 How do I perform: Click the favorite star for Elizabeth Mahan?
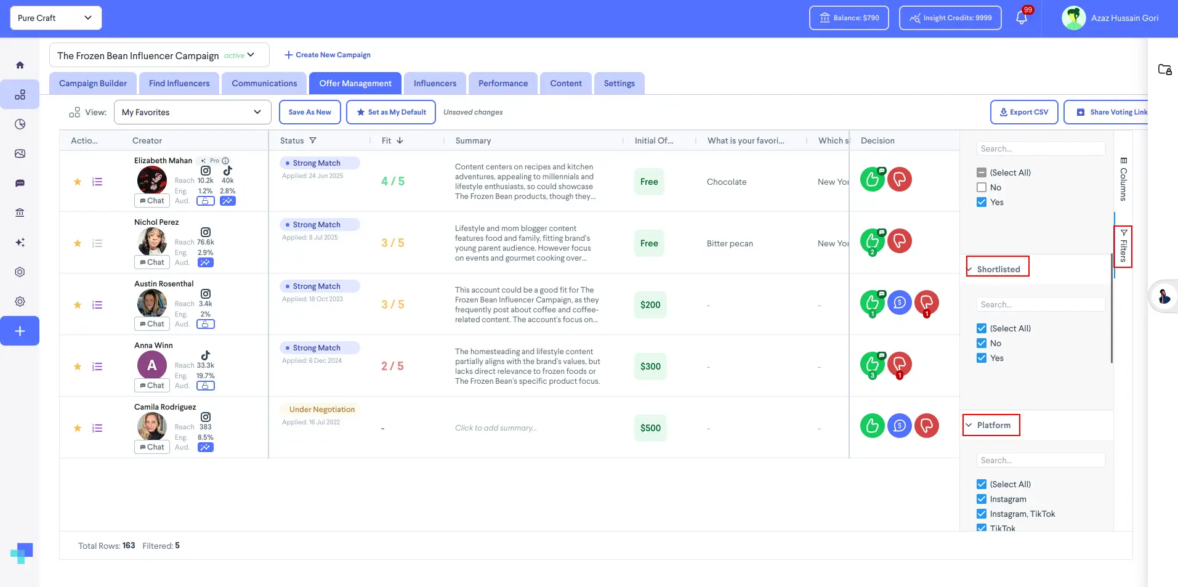point(78,182)
